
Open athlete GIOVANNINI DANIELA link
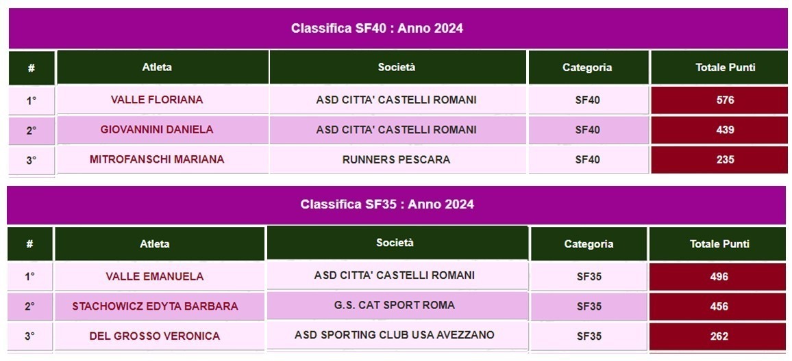tap(157, 130)
